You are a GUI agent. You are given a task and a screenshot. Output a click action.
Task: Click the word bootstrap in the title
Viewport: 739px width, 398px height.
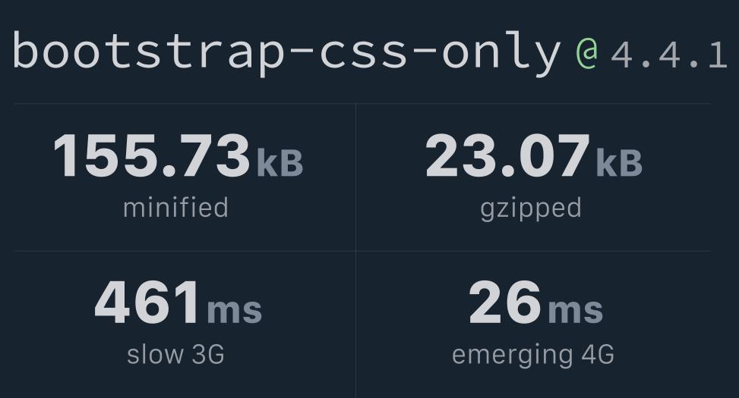149,53
